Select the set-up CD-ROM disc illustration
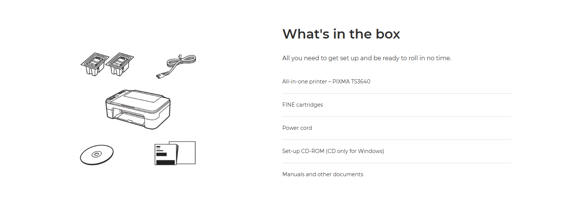Image resolution: width=572 pixels, height=208 pixels. click(x=96, y=155)
